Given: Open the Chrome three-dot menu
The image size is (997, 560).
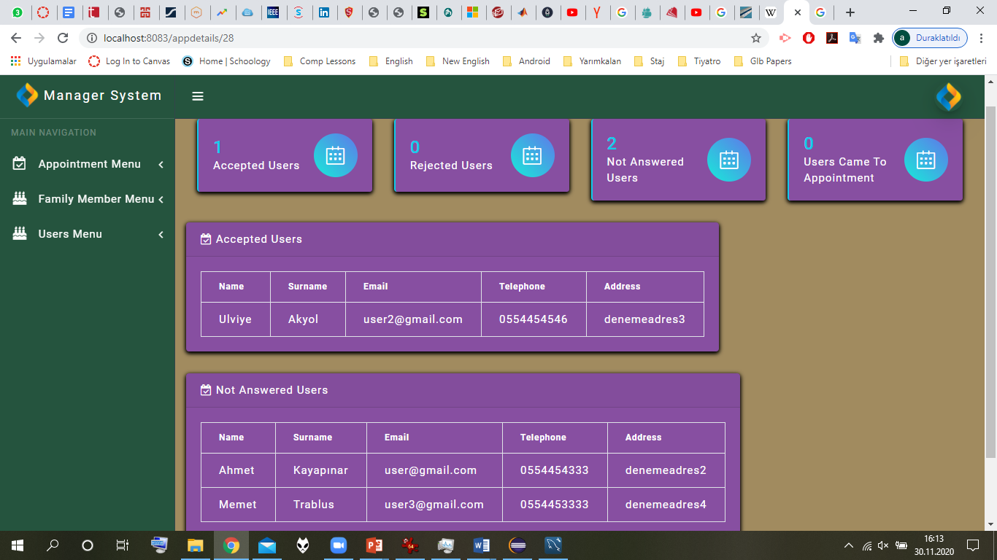Looking at the screenshot, I should coord(982,38).
